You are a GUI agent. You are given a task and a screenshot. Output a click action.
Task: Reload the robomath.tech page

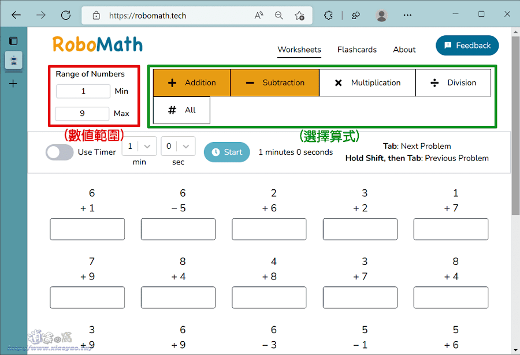click(x=66, y=15)
